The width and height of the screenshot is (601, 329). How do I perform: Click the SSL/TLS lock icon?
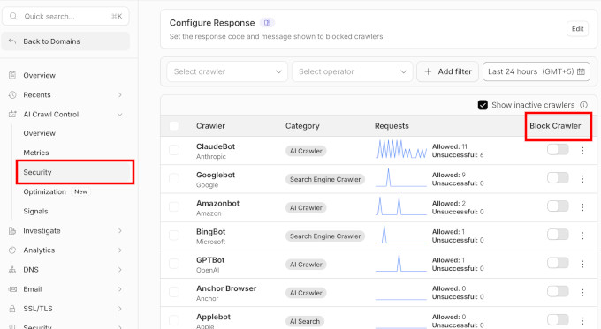[12, 309]
